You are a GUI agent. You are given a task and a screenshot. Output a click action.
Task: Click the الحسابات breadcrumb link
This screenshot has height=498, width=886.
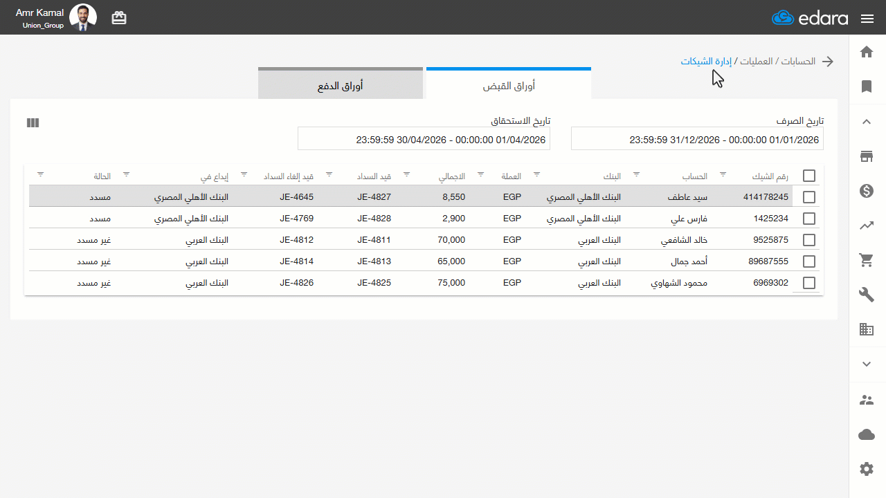point(798,62)
